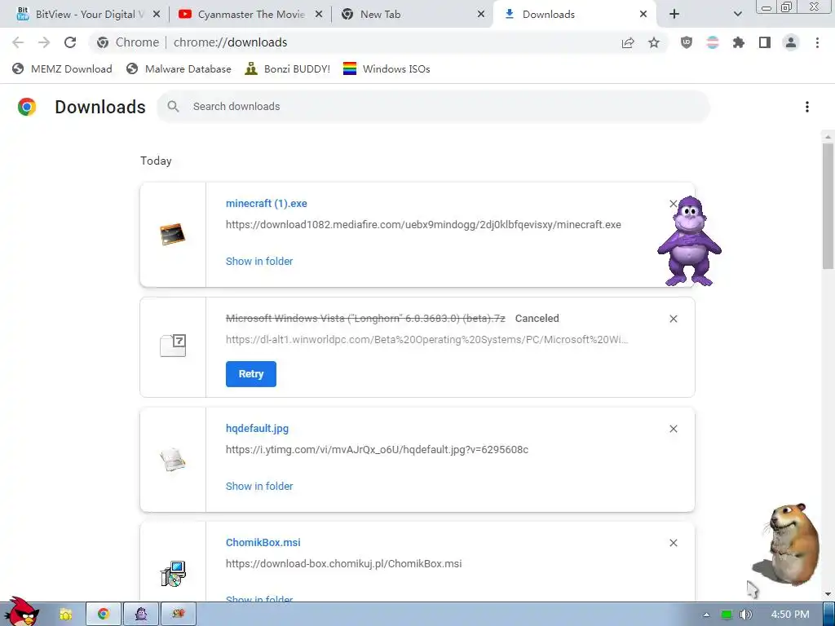
Task: Toggle the browser side panel
Action: point(765,42)
